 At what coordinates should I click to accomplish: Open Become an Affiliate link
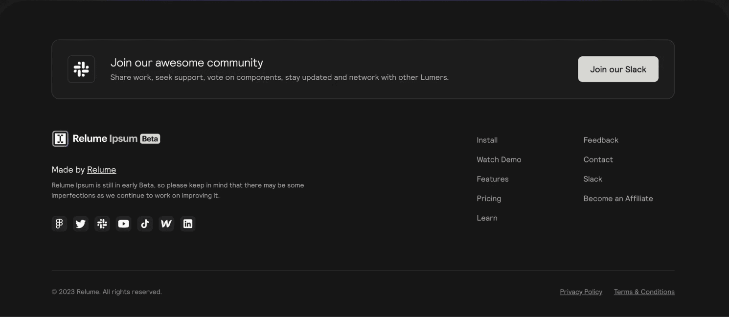[618, 199]
